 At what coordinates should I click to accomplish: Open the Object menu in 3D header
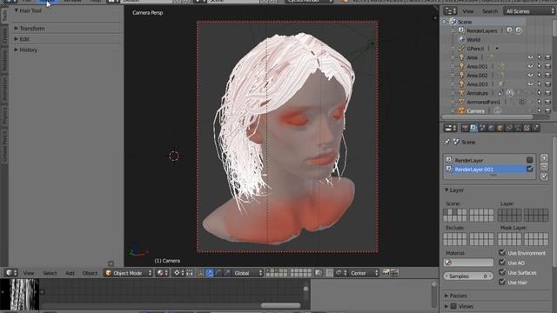90,273
